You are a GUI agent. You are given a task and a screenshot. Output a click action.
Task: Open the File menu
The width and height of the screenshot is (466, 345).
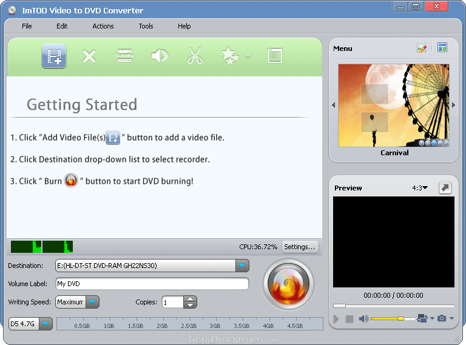(27, 26)
